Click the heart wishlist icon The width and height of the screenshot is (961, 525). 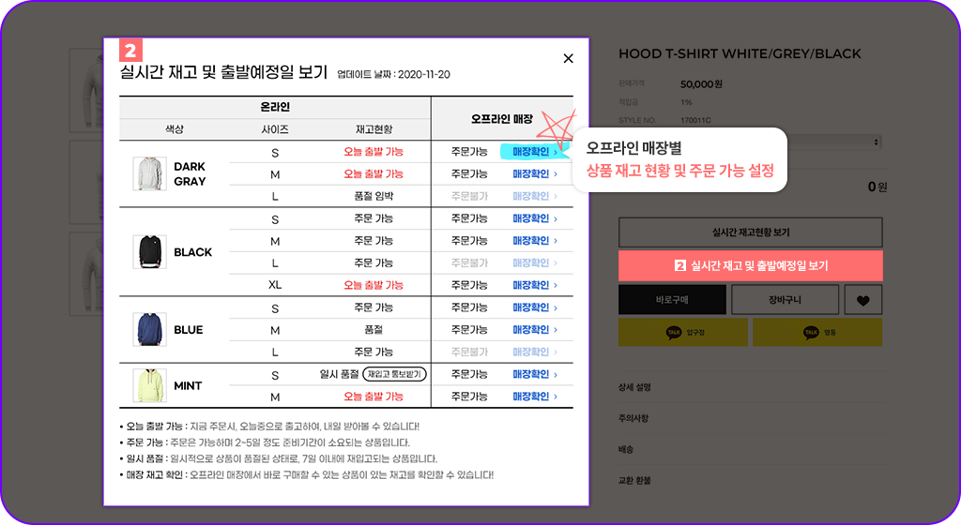[863, 300]
